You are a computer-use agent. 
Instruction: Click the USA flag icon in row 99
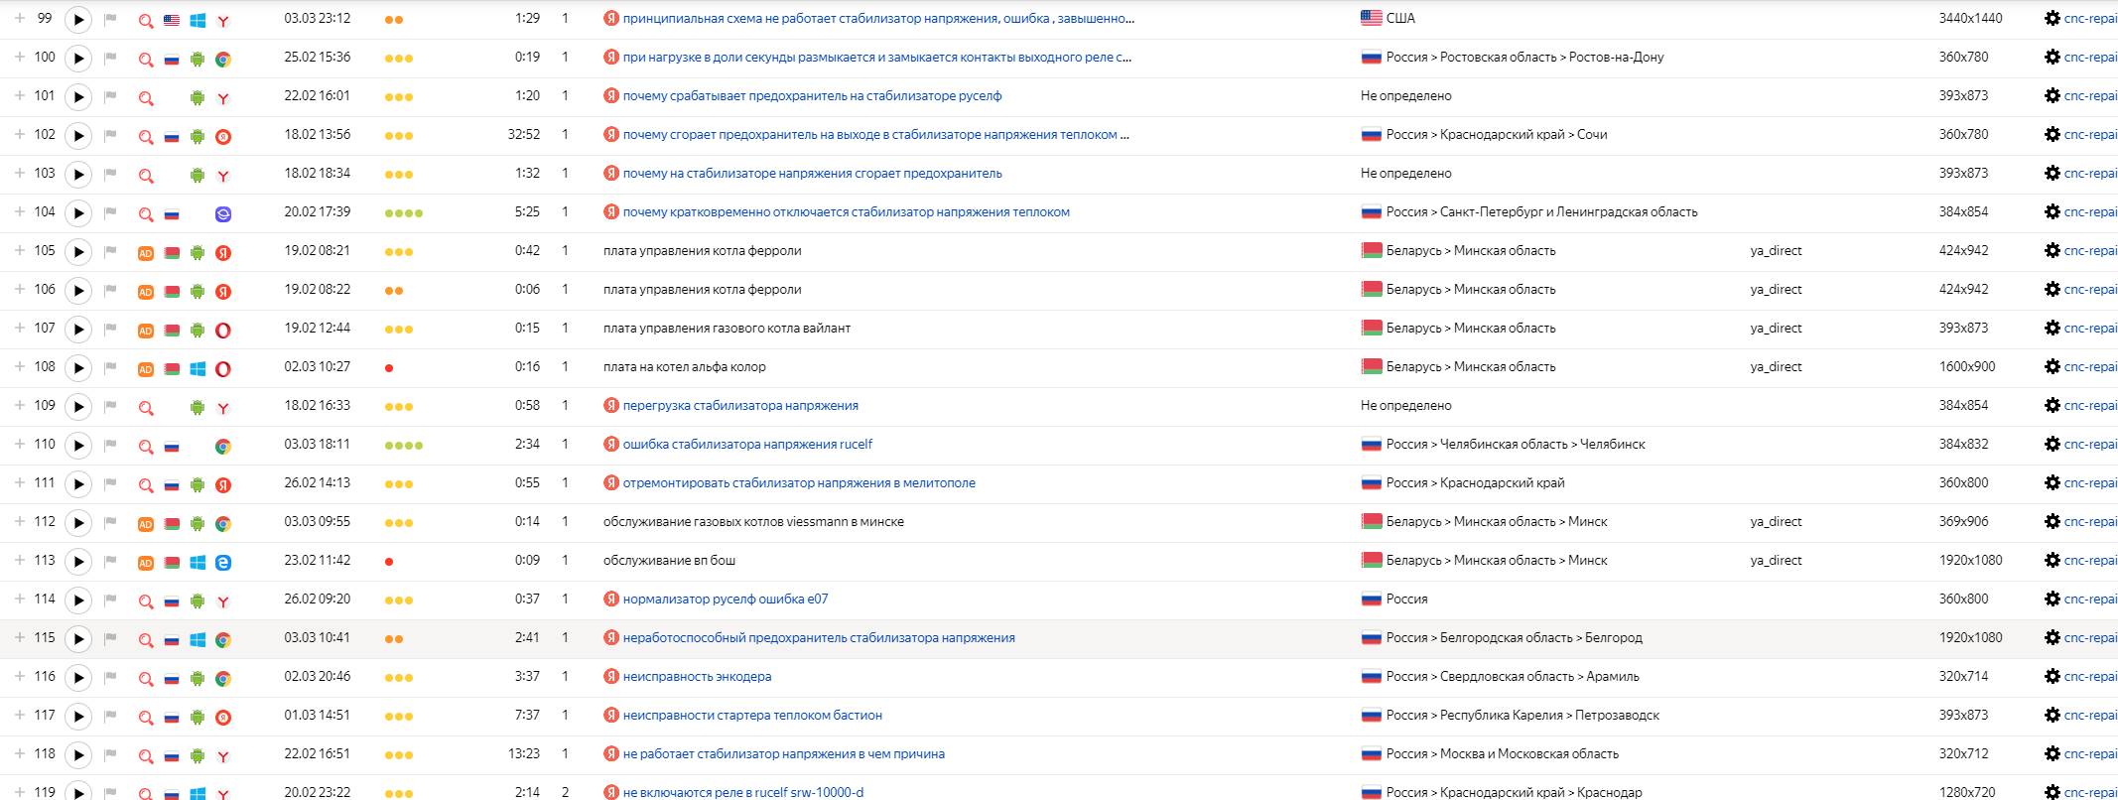point(172,20)
